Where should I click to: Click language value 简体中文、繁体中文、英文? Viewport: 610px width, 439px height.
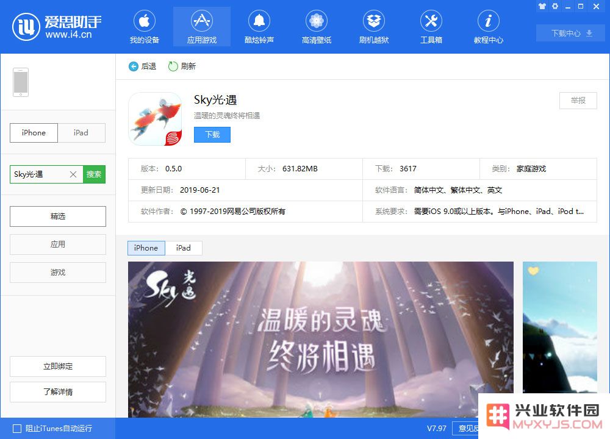(458, 190)
